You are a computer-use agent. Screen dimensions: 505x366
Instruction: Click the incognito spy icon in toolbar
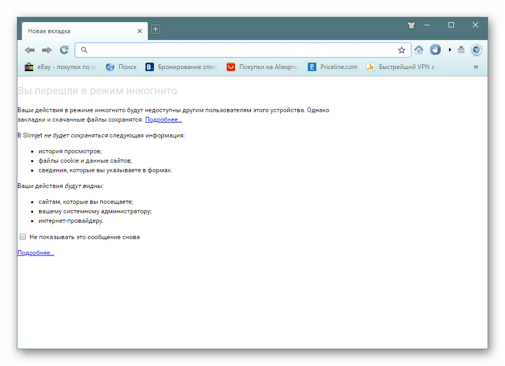(x=461, y=50)
